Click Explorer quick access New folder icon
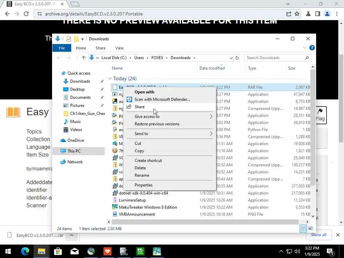The width and height of the screenshot is (344, 258). 76,39
